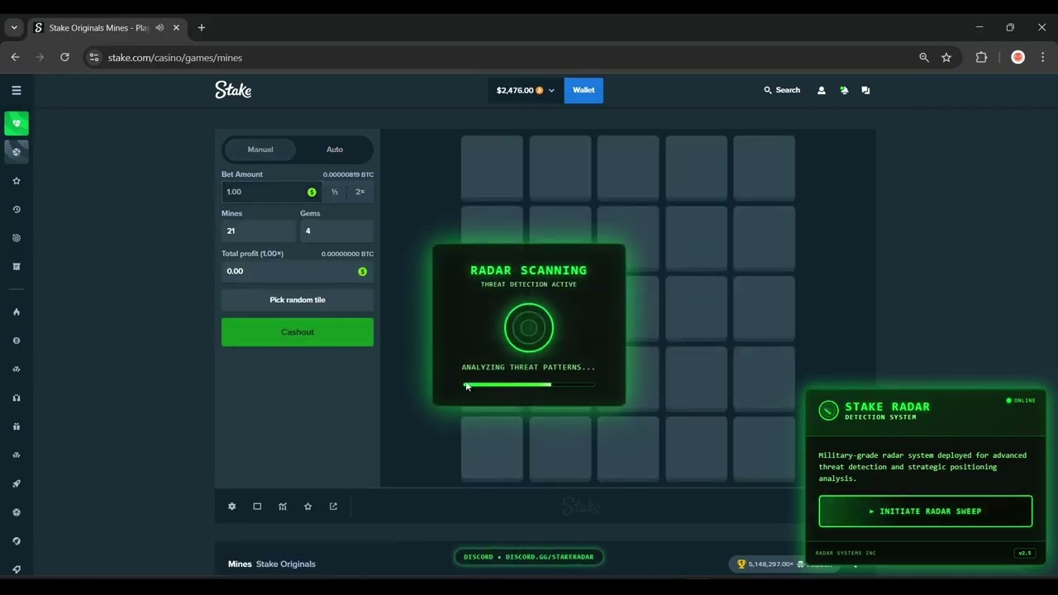Click the green Cashout button
Viewport: 1058px width, 595px height.
(x=298, y=332)
